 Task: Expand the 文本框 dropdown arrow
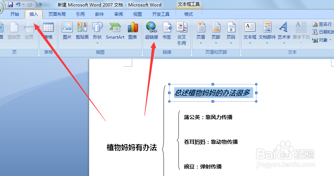click(x=250, y=43)
